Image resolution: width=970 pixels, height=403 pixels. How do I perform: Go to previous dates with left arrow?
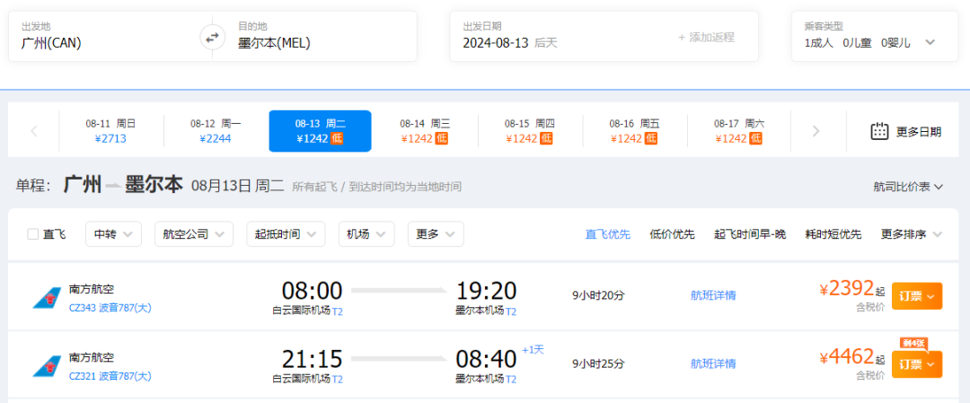tap(34, 131)
